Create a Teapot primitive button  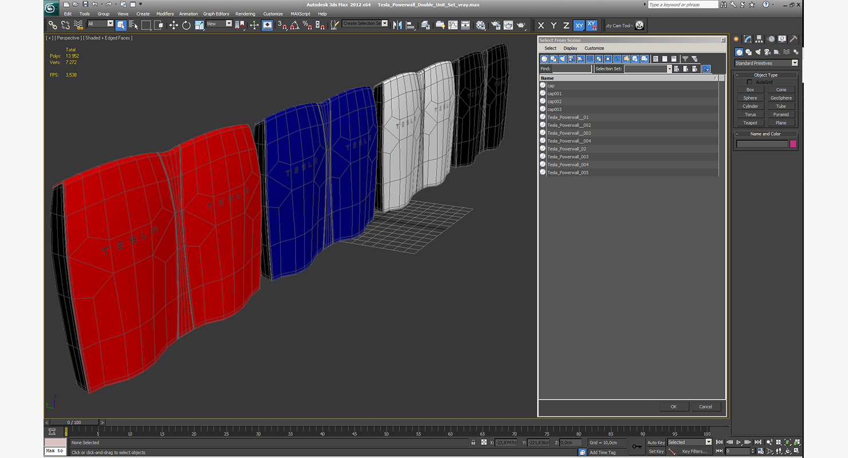click(750, 123)
